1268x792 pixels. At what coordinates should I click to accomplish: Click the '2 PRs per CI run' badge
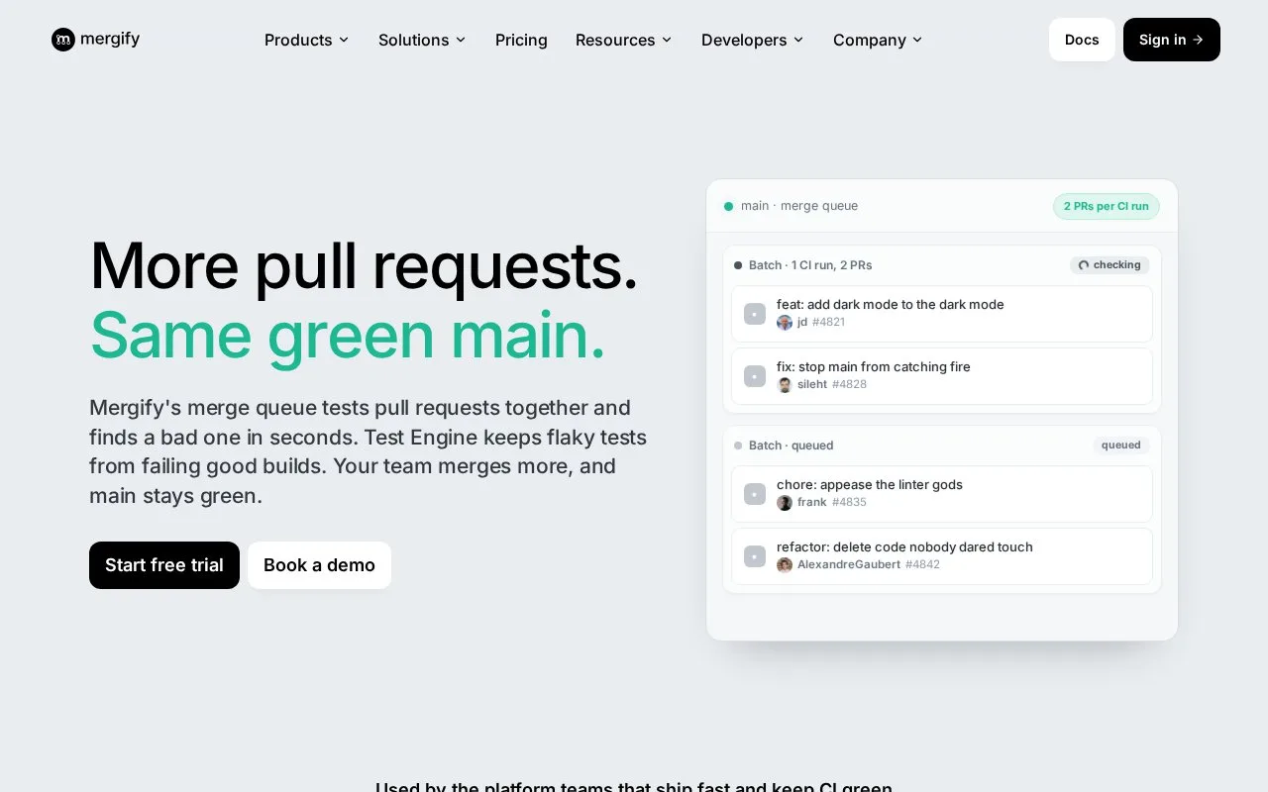click(x=1107, y=206)
